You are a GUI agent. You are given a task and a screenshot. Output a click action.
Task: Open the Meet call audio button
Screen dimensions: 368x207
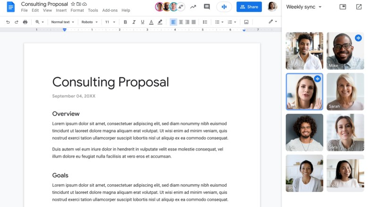[x=224, y=7]
